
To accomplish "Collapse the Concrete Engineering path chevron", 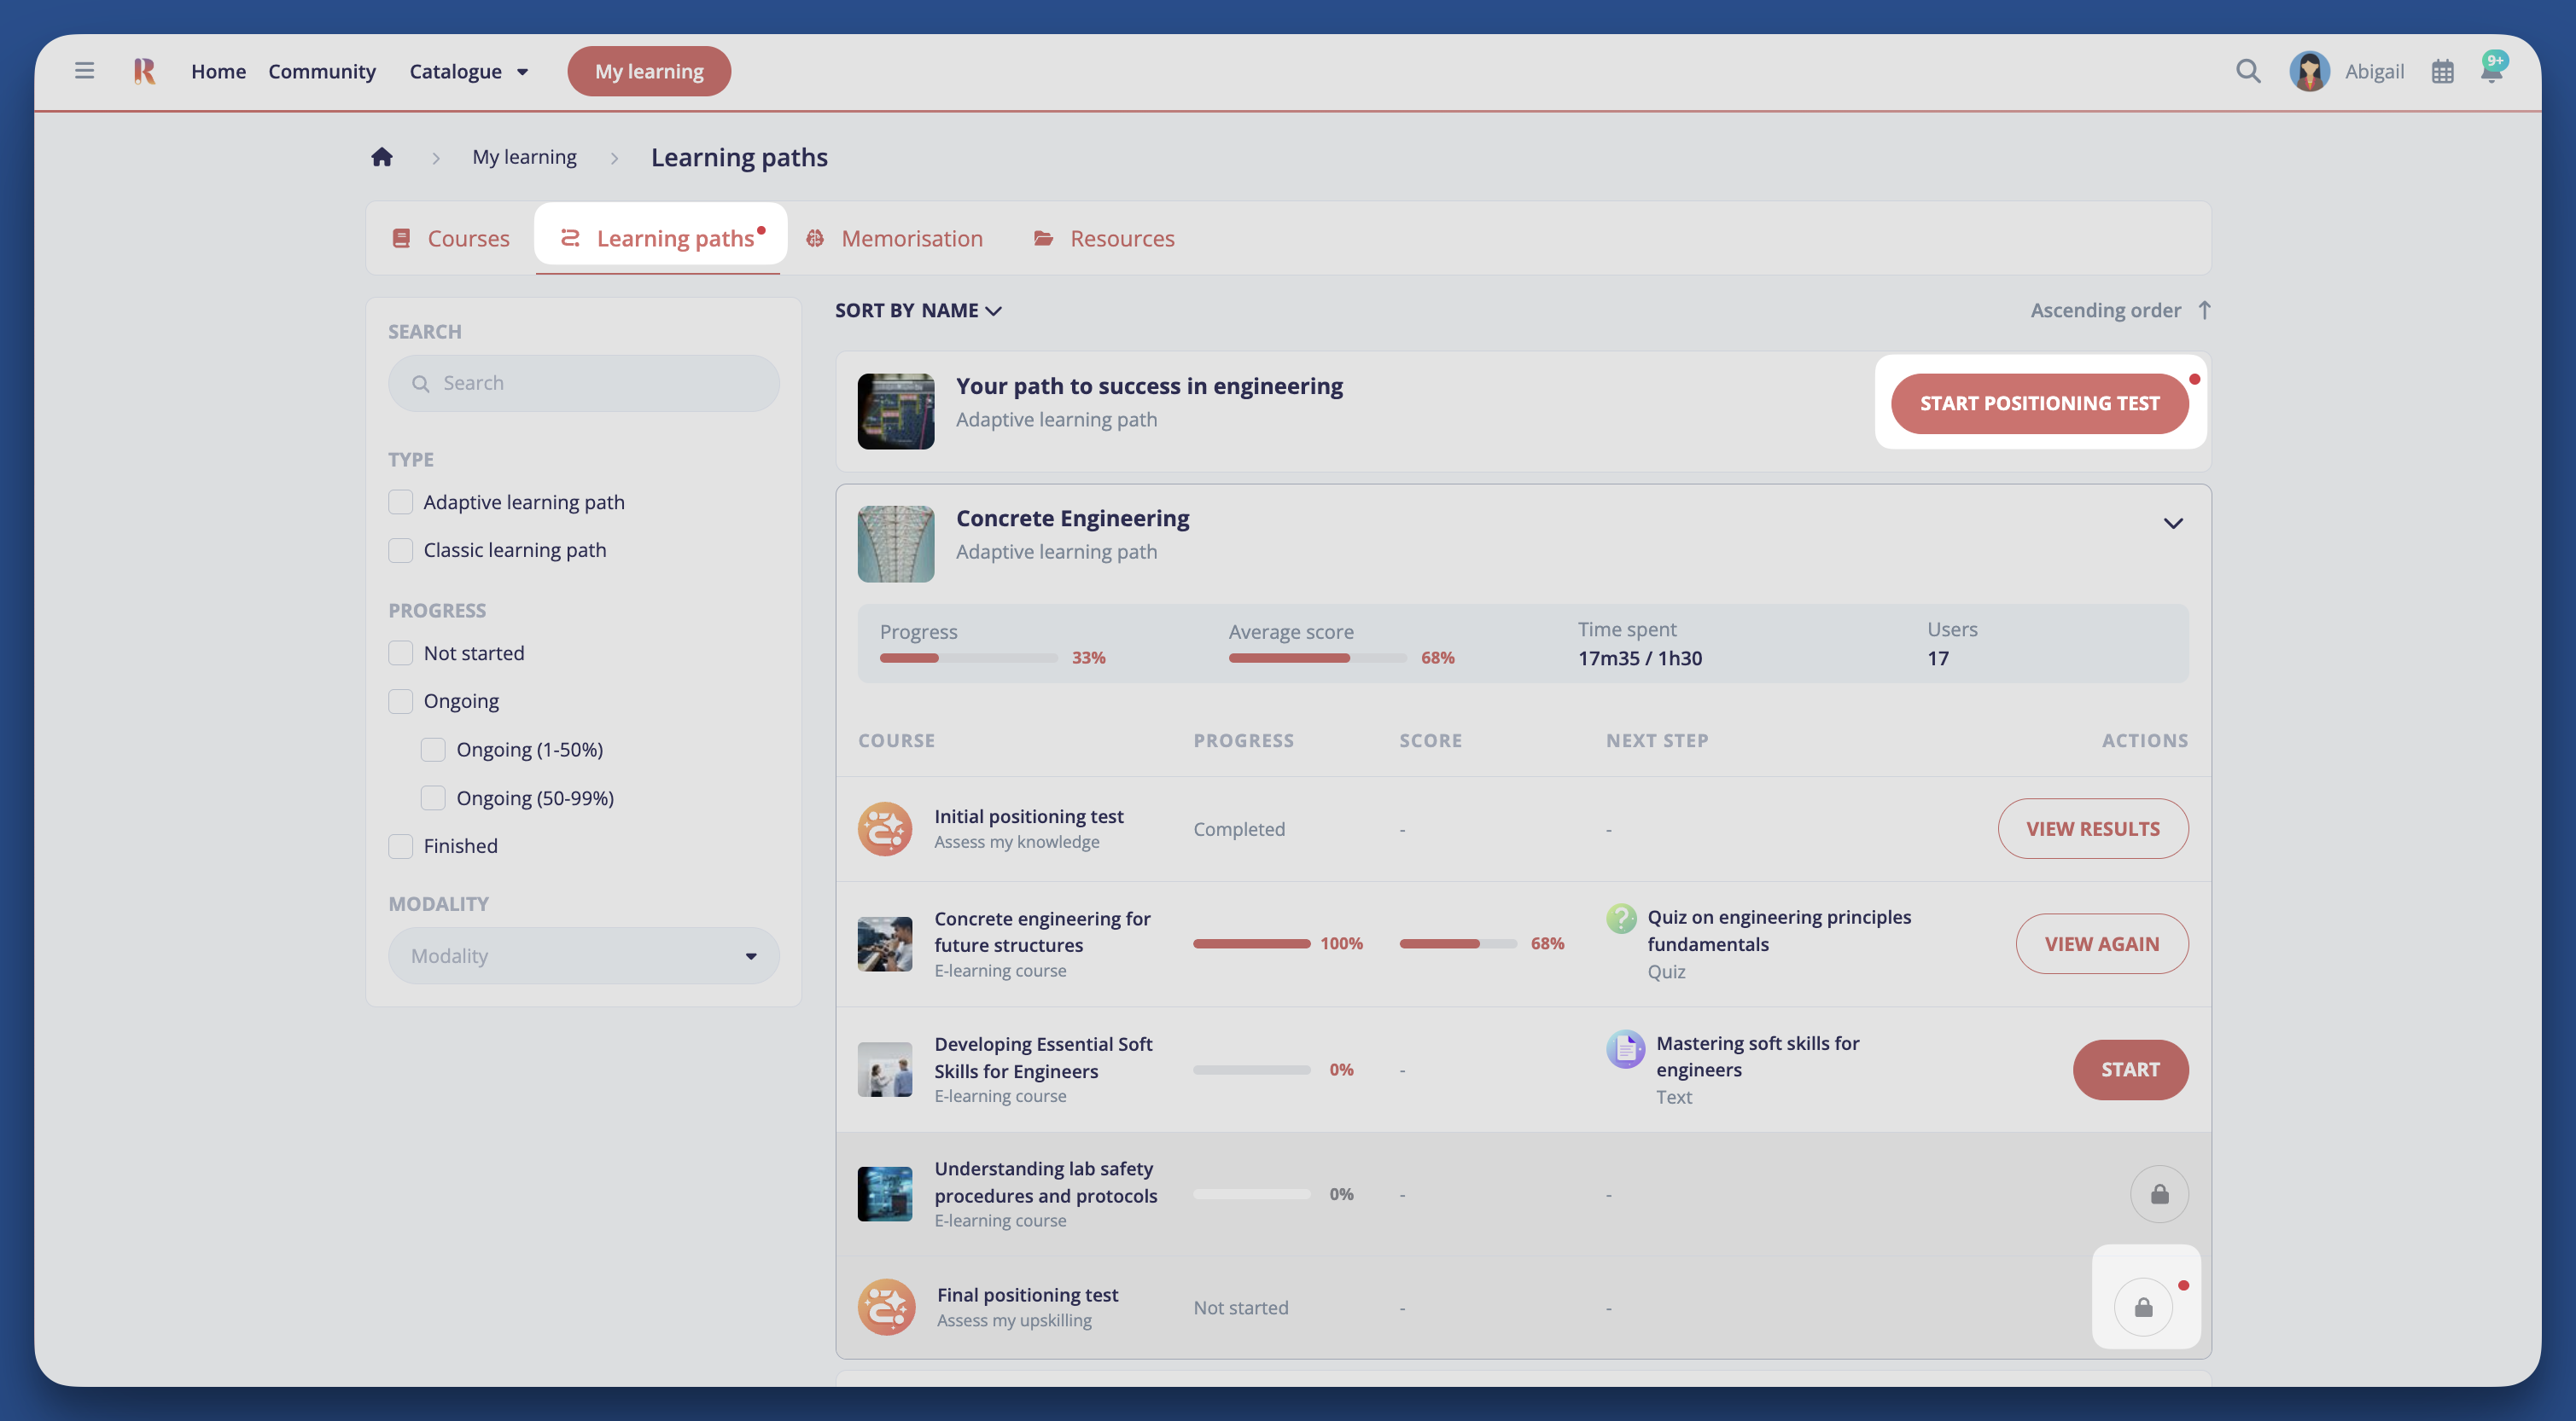I will tap(2172, 524).
